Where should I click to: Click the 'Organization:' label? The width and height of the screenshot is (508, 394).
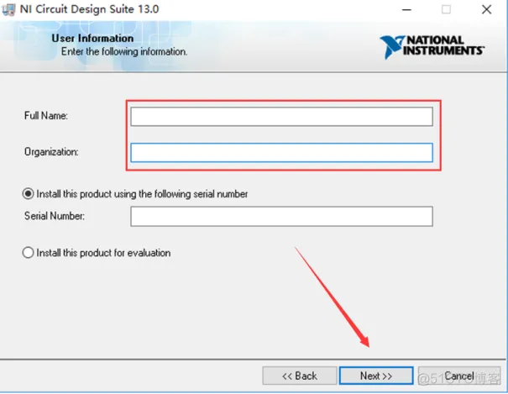point(51,152)
